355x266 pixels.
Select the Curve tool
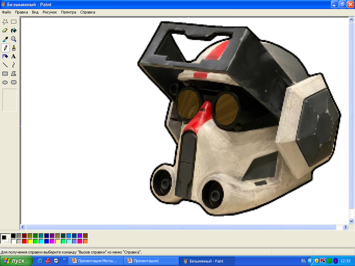click(x=14, y=65)
